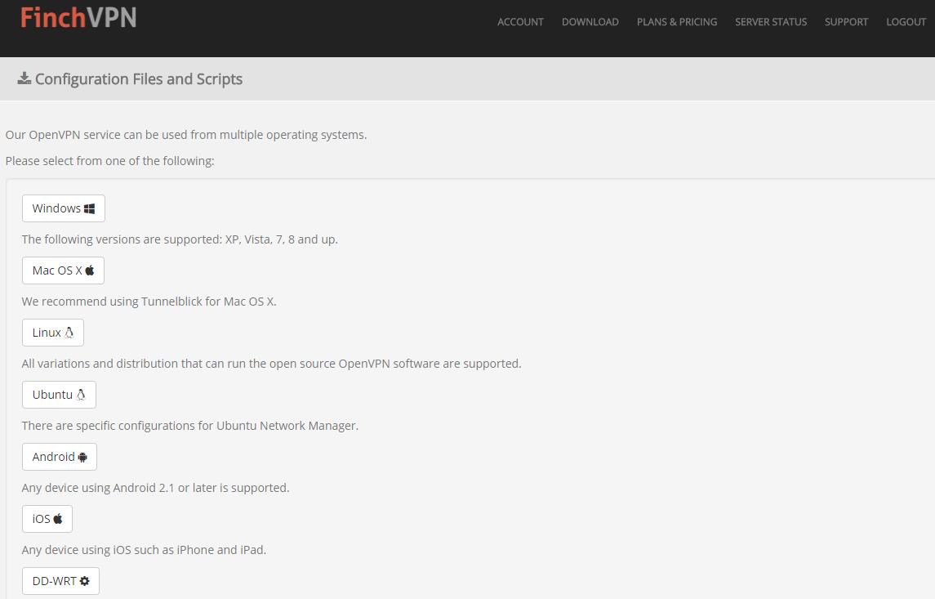Click LOGOUT in the top navigation
935x599 pixels.
point(906,22)
